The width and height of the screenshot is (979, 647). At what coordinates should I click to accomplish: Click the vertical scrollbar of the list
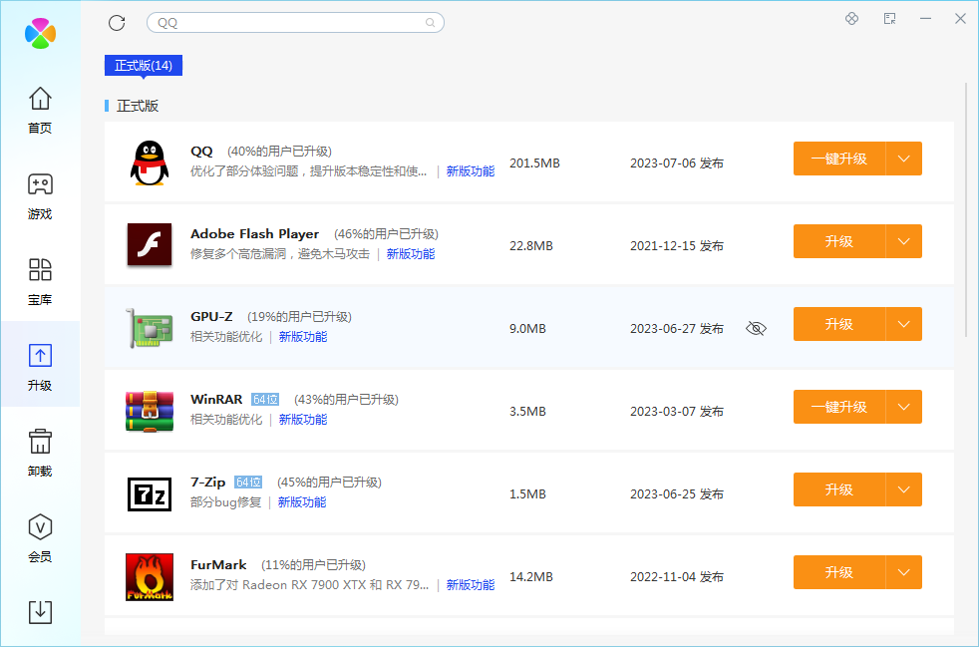[966, 211]
